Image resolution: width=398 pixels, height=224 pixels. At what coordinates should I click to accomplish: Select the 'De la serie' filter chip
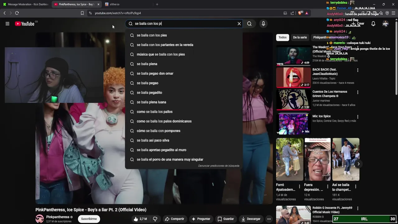tap(300, 37)
